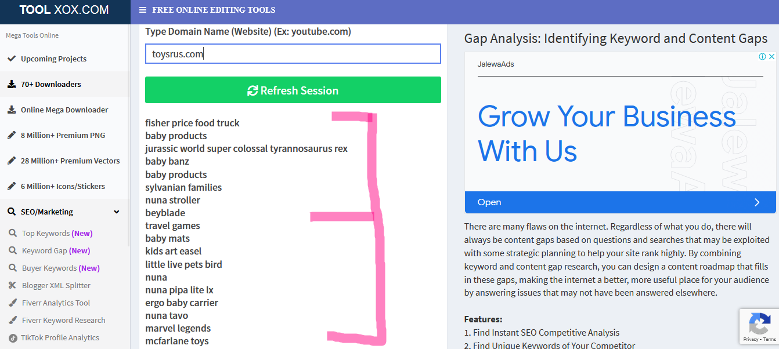
Task: Click the hamburger menu icon in header
Action: point(143,10)
